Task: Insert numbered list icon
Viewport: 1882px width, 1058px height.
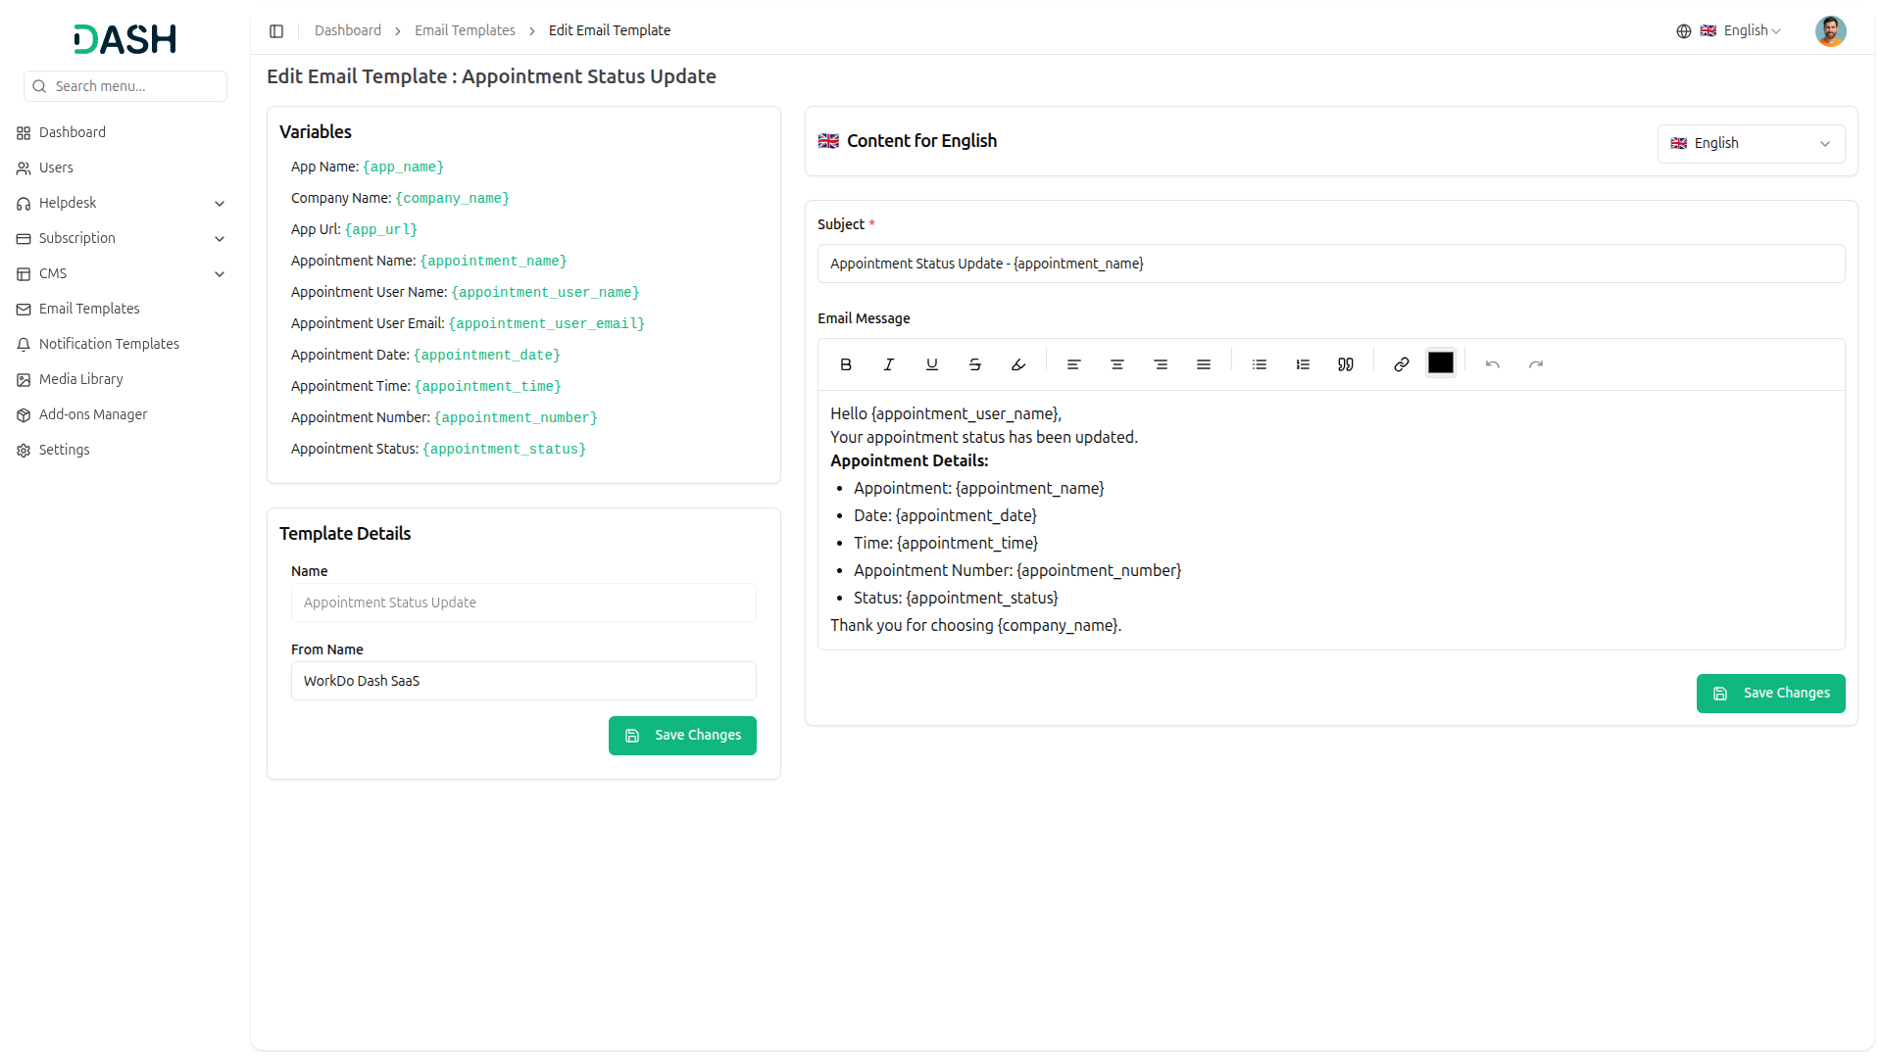Action: coord(1303,364)
